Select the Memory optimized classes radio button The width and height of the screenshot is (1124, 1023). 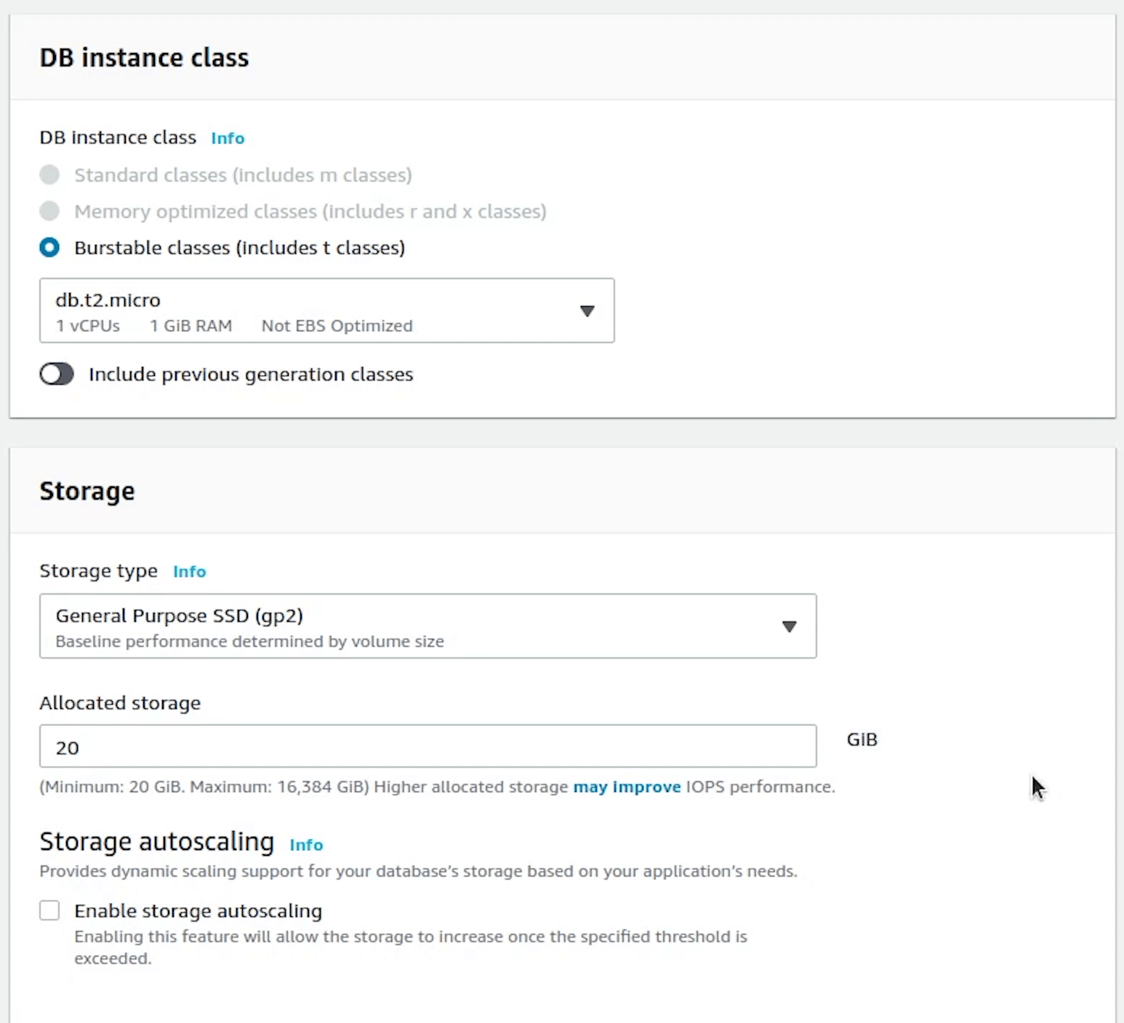[x=49, y=212]
